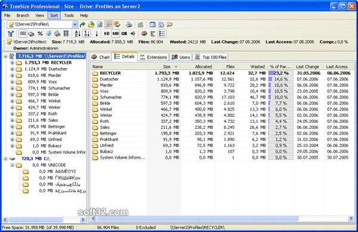Collapse the UNICODE folder node
The height and width of the screenshot is (232, 358).
12,165
